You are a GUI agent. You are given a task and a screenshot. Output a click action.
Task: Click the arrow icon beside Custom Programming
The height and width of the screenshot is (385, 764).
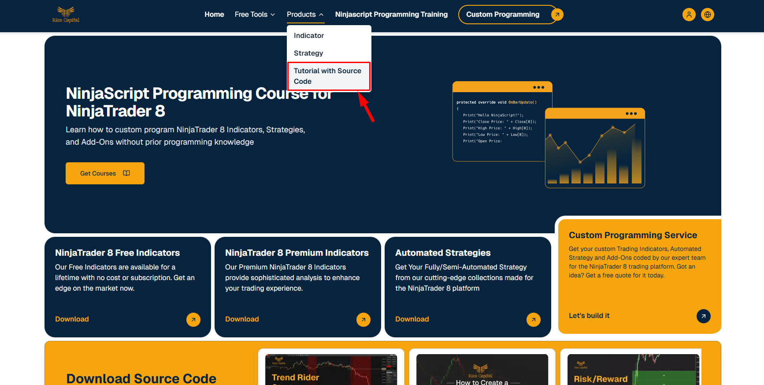557,15
